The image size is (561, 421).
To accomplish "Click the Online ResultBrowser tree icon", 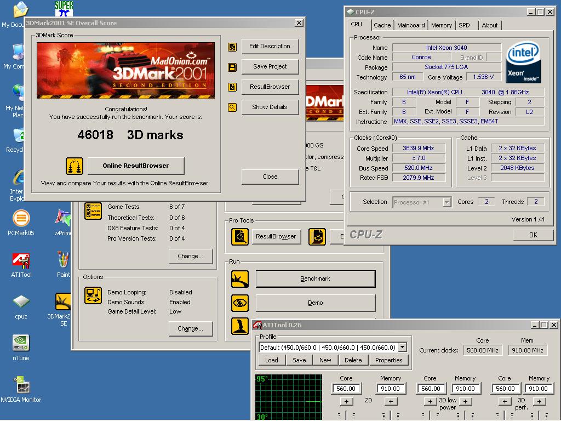I will (75, 166).
